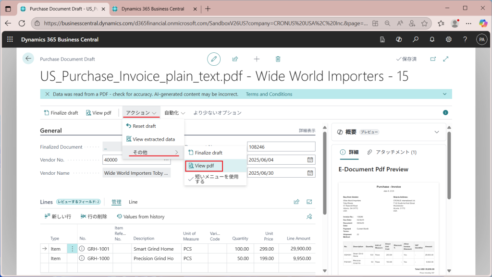Screen dimensions: 492x277
Task: Open browser favorites star icon
Action: click(x=424, y=23)
